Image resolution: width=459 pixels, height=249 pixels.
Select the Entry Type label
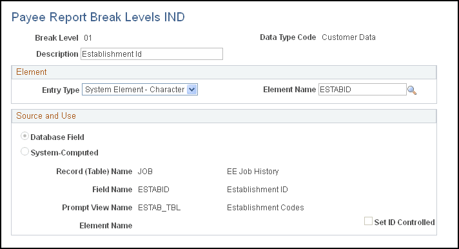61,90
